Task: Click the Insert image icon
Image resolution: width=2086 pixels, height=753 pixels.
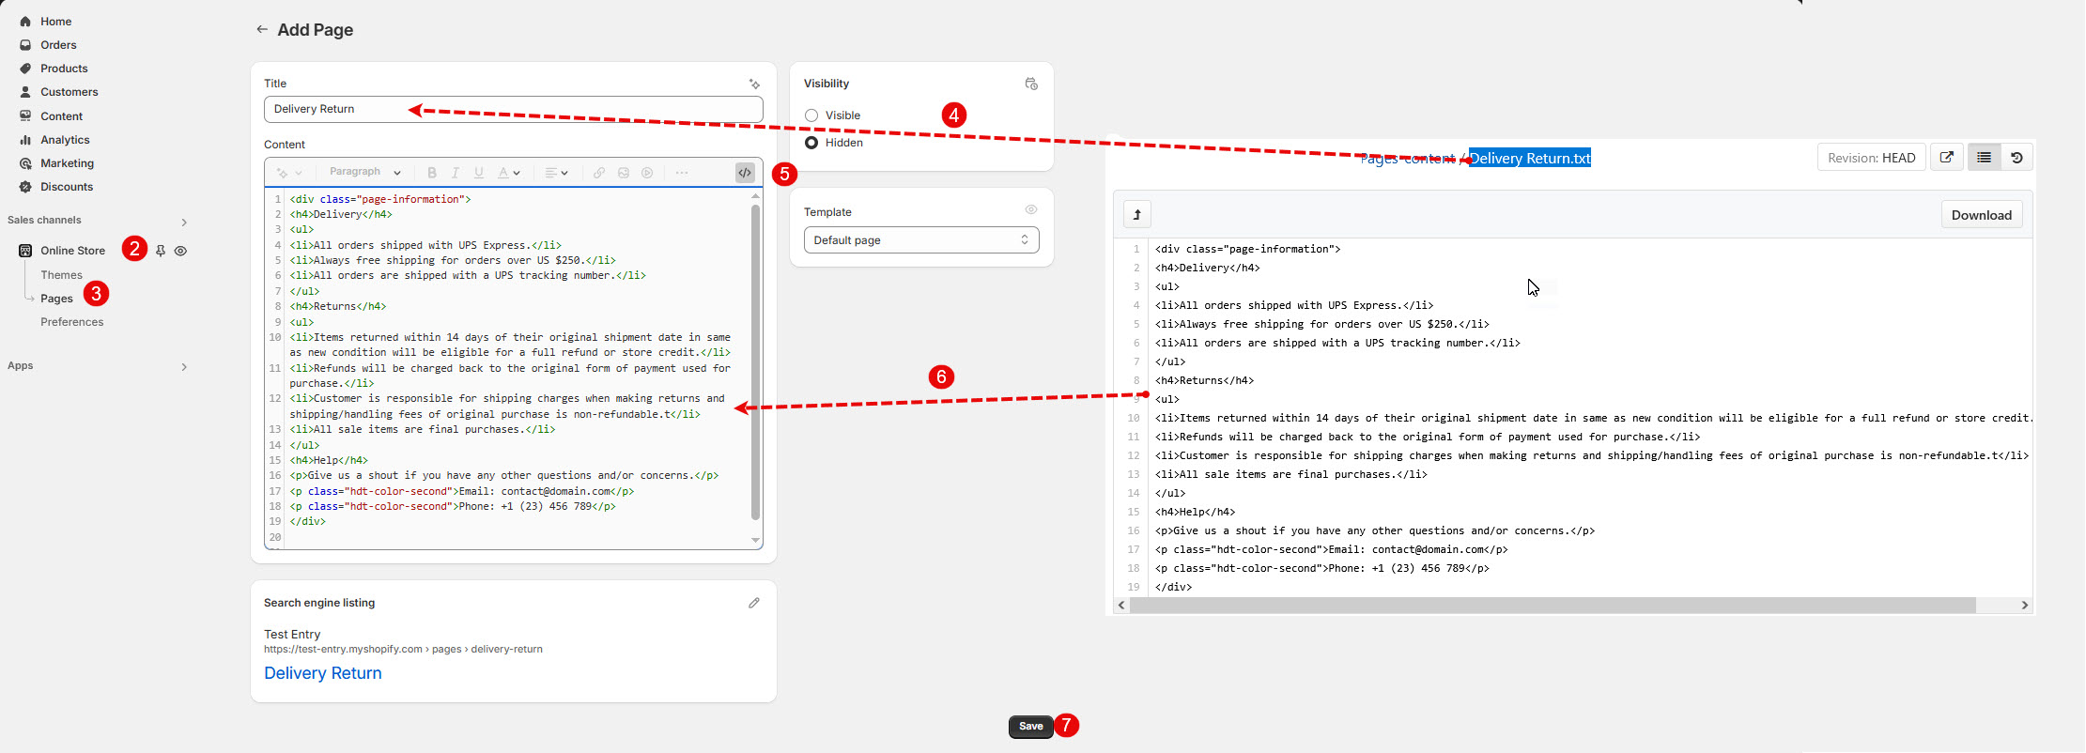Action: (624, 173)
